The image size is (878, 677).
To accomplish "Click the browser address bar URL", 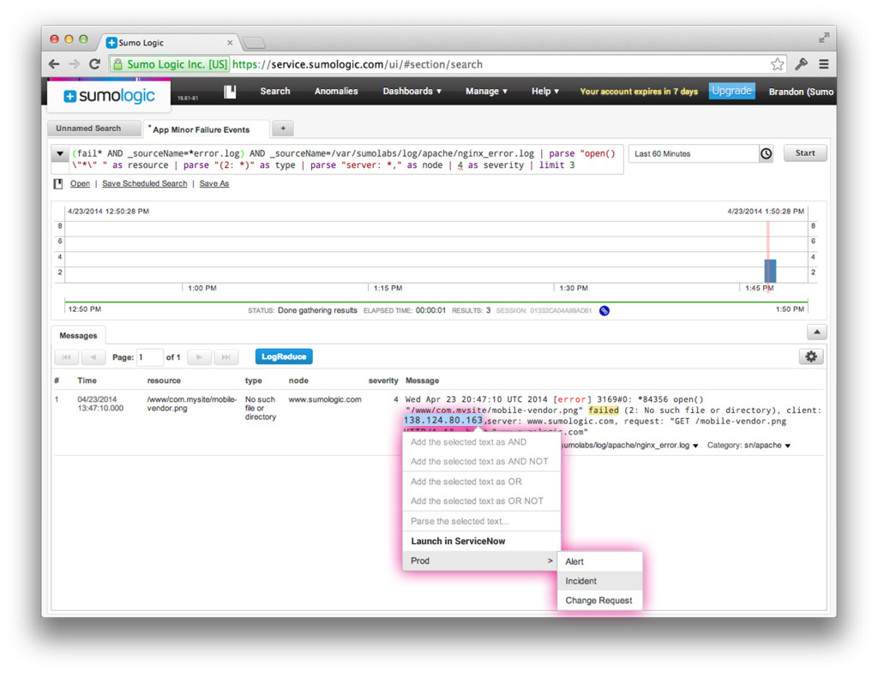I will tap(358, 64).
